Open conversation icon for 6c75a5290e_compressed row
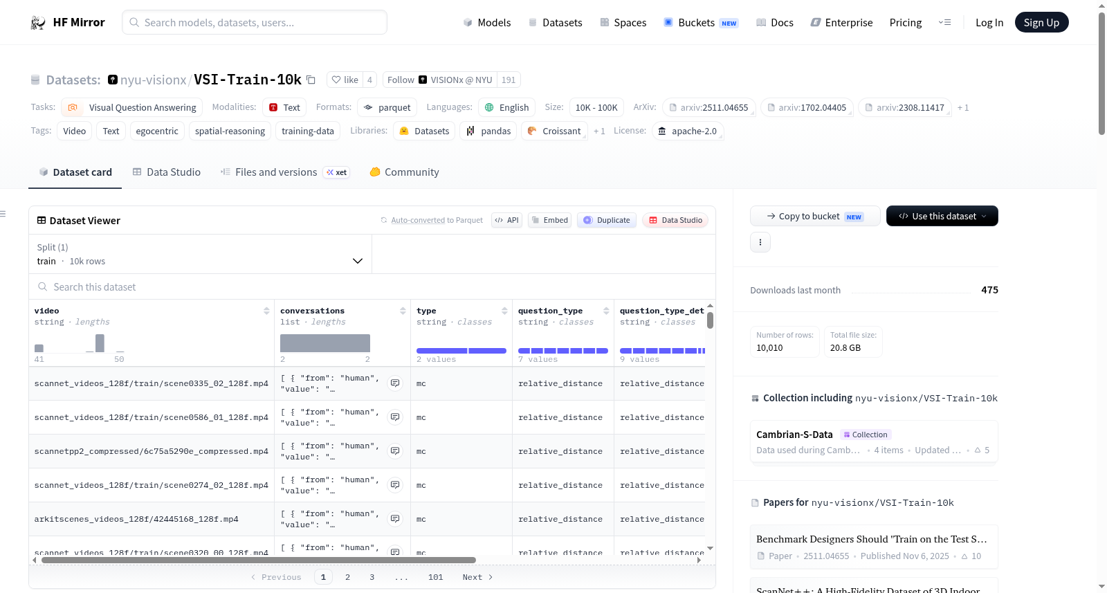The width and height of the screenshot is (1107, 593). [x=395, y=451]
